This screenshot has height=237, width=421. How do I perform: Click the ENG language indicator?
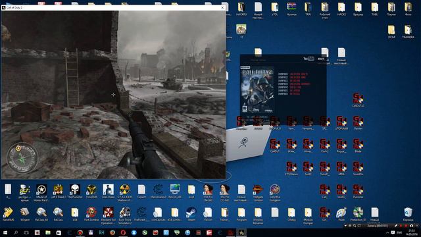[399, 232]
